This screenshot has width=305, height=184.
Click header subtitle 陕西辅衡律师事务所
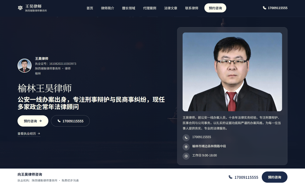point(36,11)
